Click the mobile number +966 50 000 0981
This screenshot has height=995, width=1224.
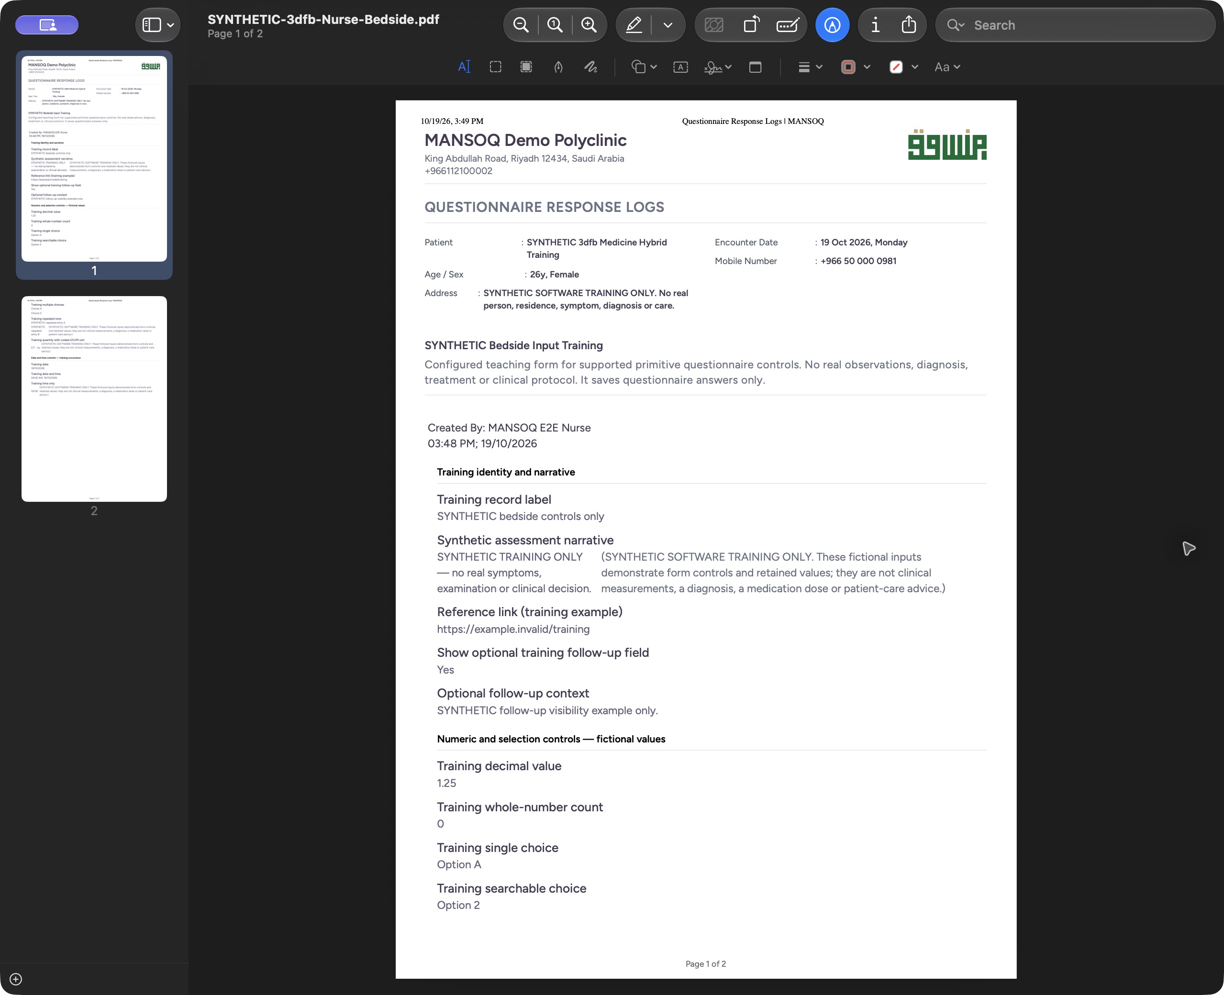(858, 261)
